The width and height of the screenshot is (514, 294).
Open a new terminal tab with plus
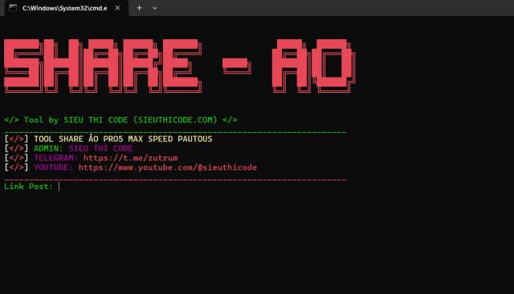pyautogui.click(x=139, y=8)
